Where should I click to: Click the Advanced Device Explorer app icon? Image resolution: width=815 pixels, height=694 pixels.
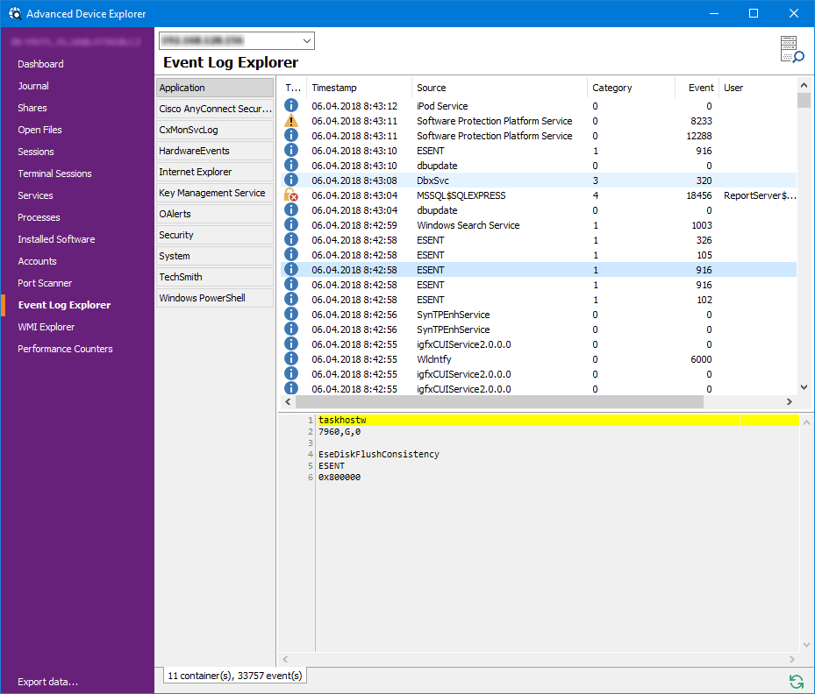[15, 13]
